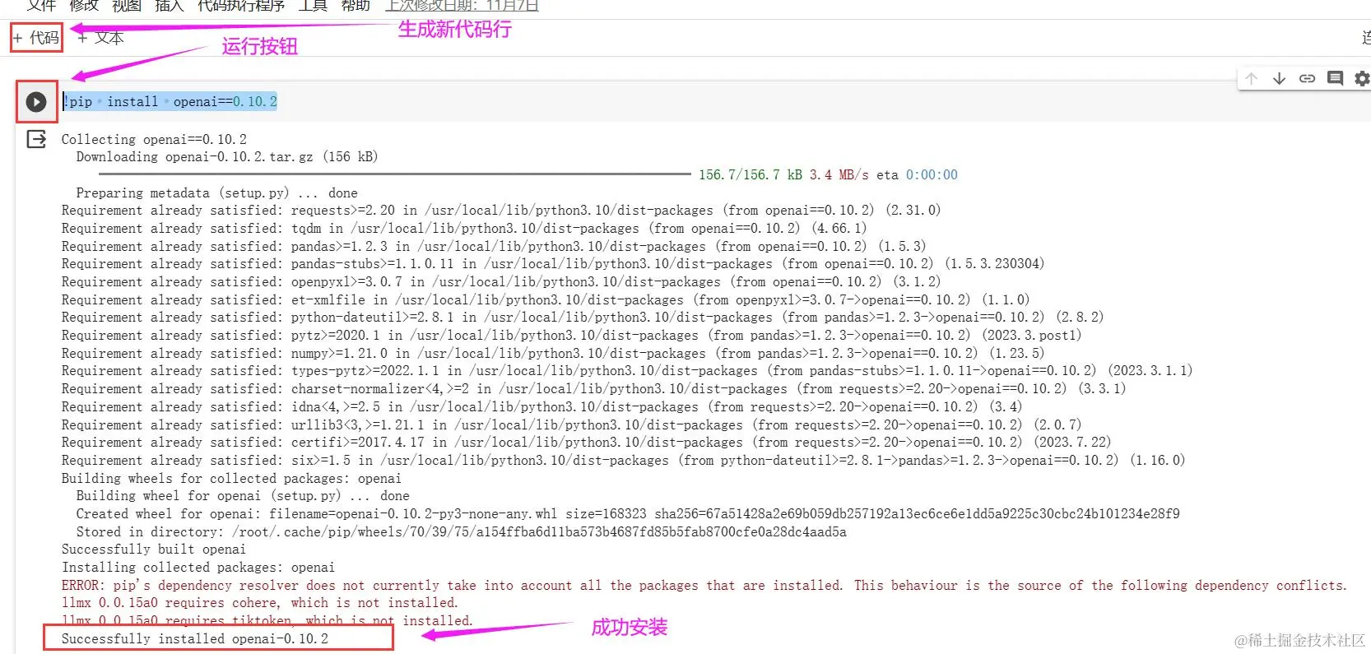Click the red ERROR dependency resolver message

tap(704, 586)
